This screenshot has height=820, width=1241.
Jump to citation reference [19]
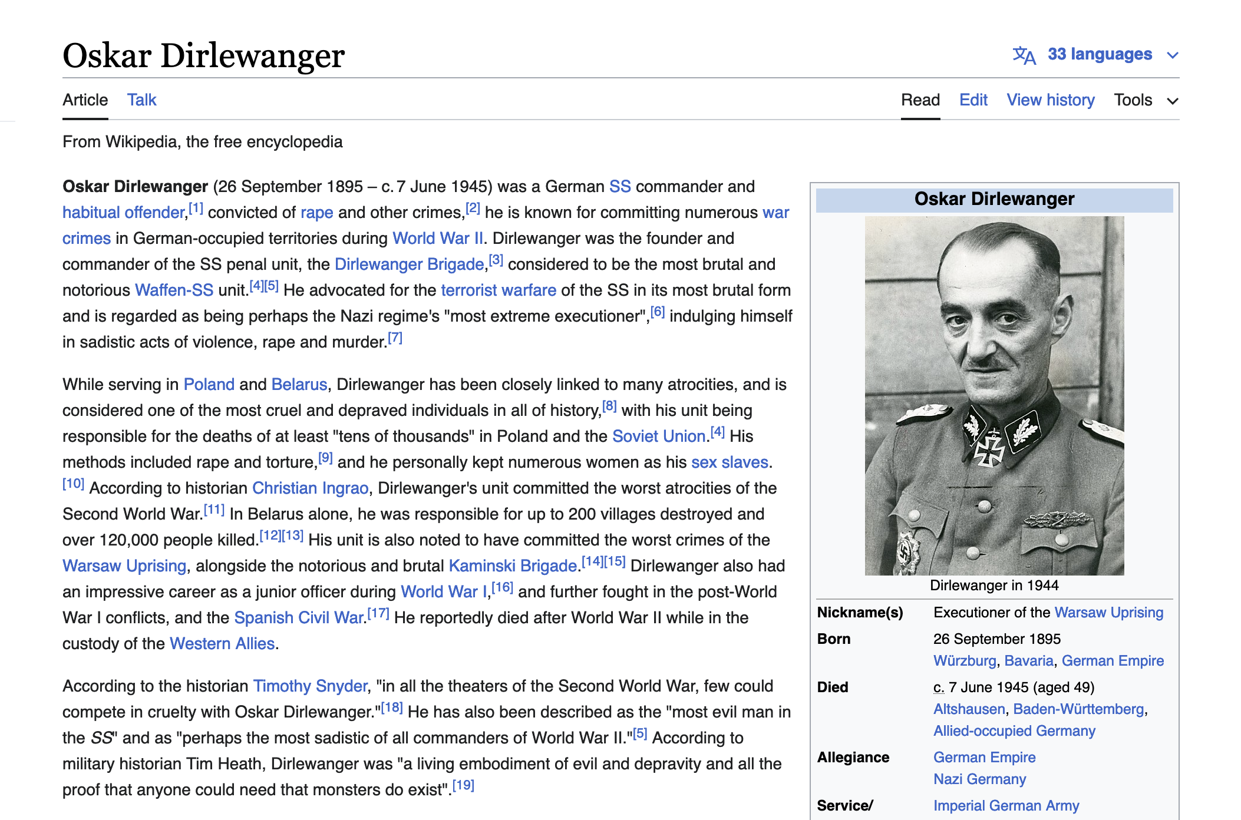[x=463, y=785]
